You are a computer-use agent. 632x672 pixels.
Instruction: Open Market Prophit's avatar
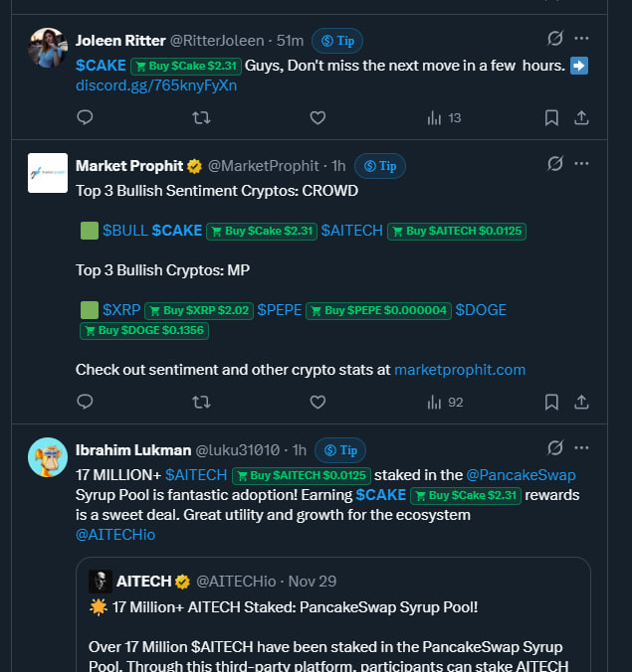coord(48,173)
